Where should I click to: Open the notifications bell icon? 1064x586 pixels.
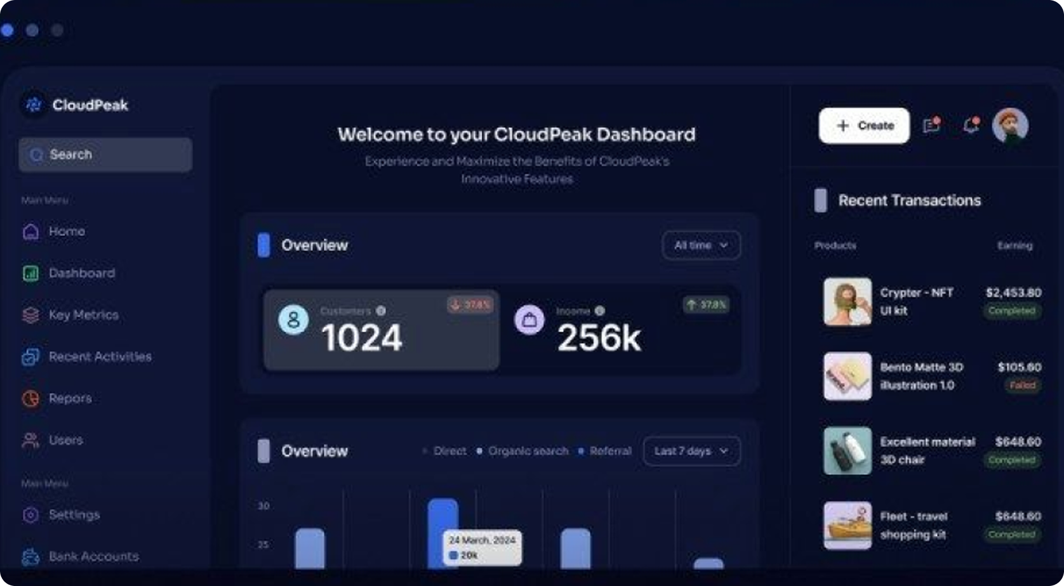click(x=971, y=125)
